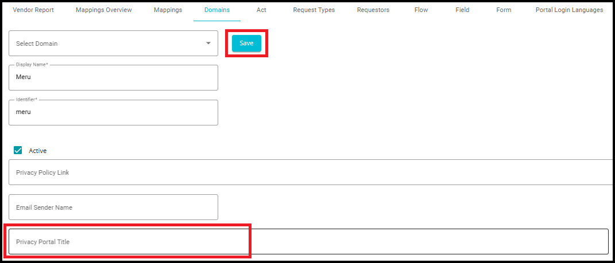The height and width of the screenshot is (263, 615).
Task: Open the Act tab
Action: coord(261,10)
